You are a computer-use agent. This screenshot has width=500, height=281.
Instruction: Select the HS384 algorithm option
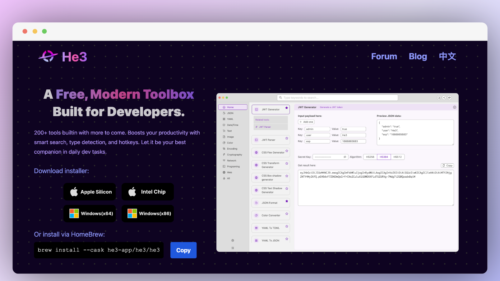[x=384, y=157]
